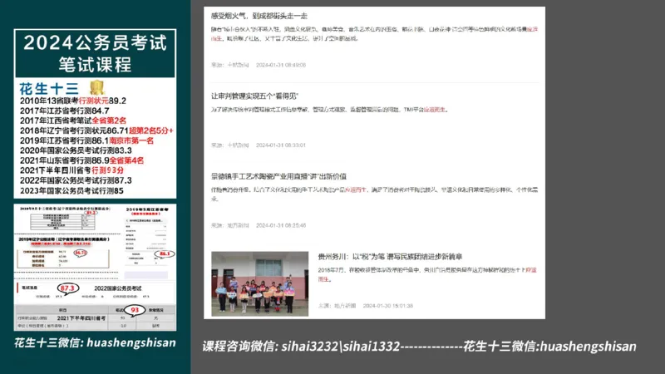Click the line 2021下半年四川省考行测93分
This screenshot has height=374, width=665.
[x=71, y=170]
